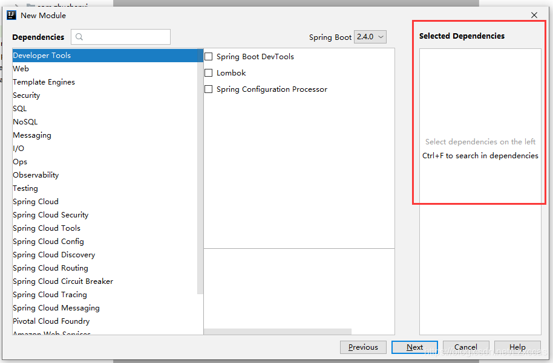
Task: Click the Previous button
Action: [363, 347]
